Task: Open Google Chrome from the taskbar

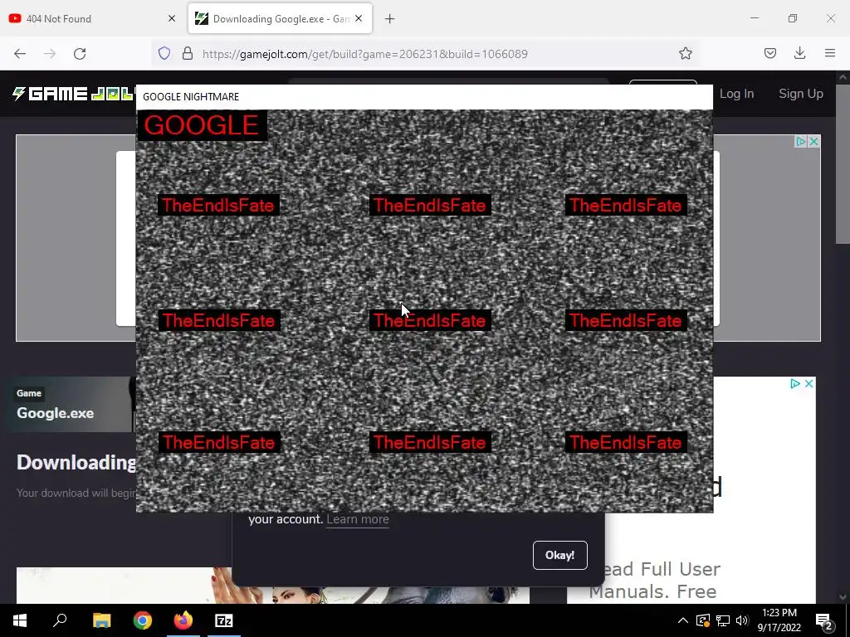Action: [x=143, y=620]
